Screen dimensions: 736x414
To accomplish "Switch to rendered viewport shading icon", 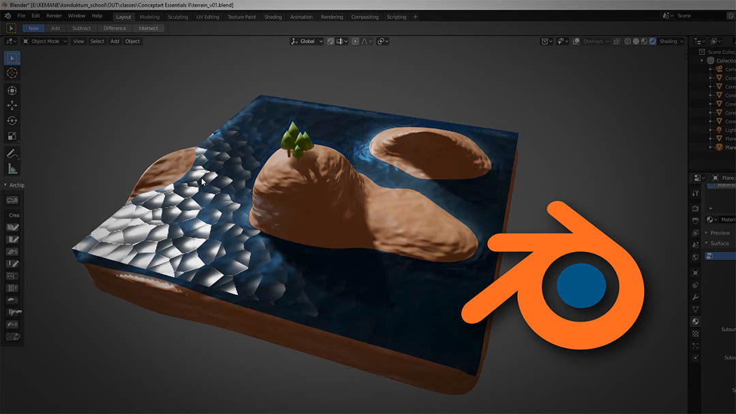I will (x=652, y=42).
